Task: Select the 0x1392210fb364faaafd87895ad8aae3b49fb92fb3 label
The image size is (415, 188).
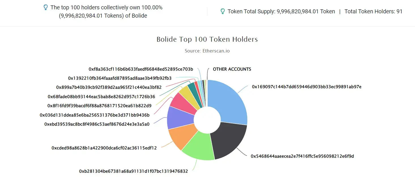Action: point(120,78)
